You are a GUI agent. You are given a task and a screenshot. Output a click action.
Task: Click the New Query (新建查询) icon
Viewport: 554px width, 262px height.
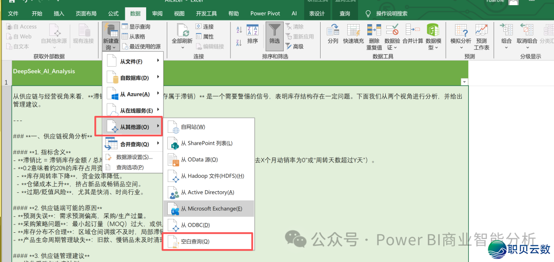[111, 30]
